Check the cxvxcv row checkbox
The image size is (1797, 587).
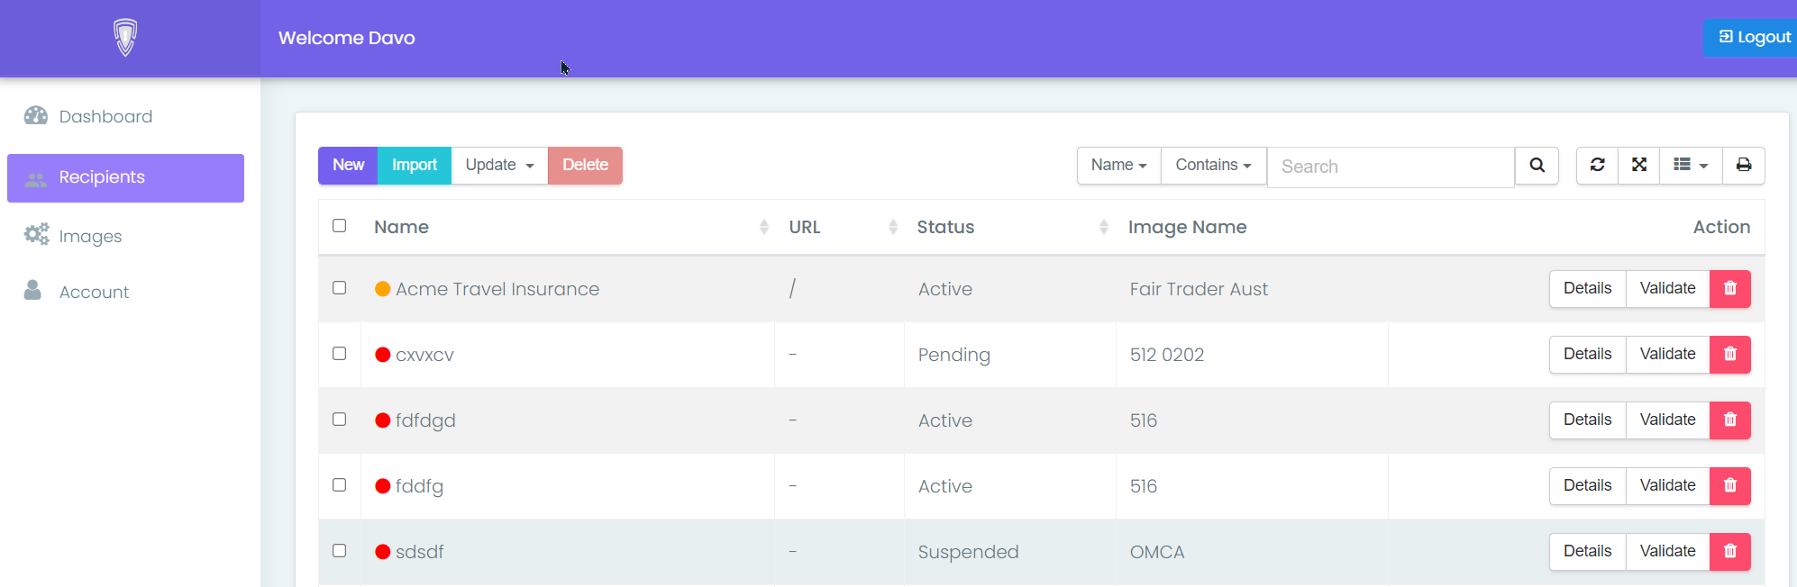(340, 354)
